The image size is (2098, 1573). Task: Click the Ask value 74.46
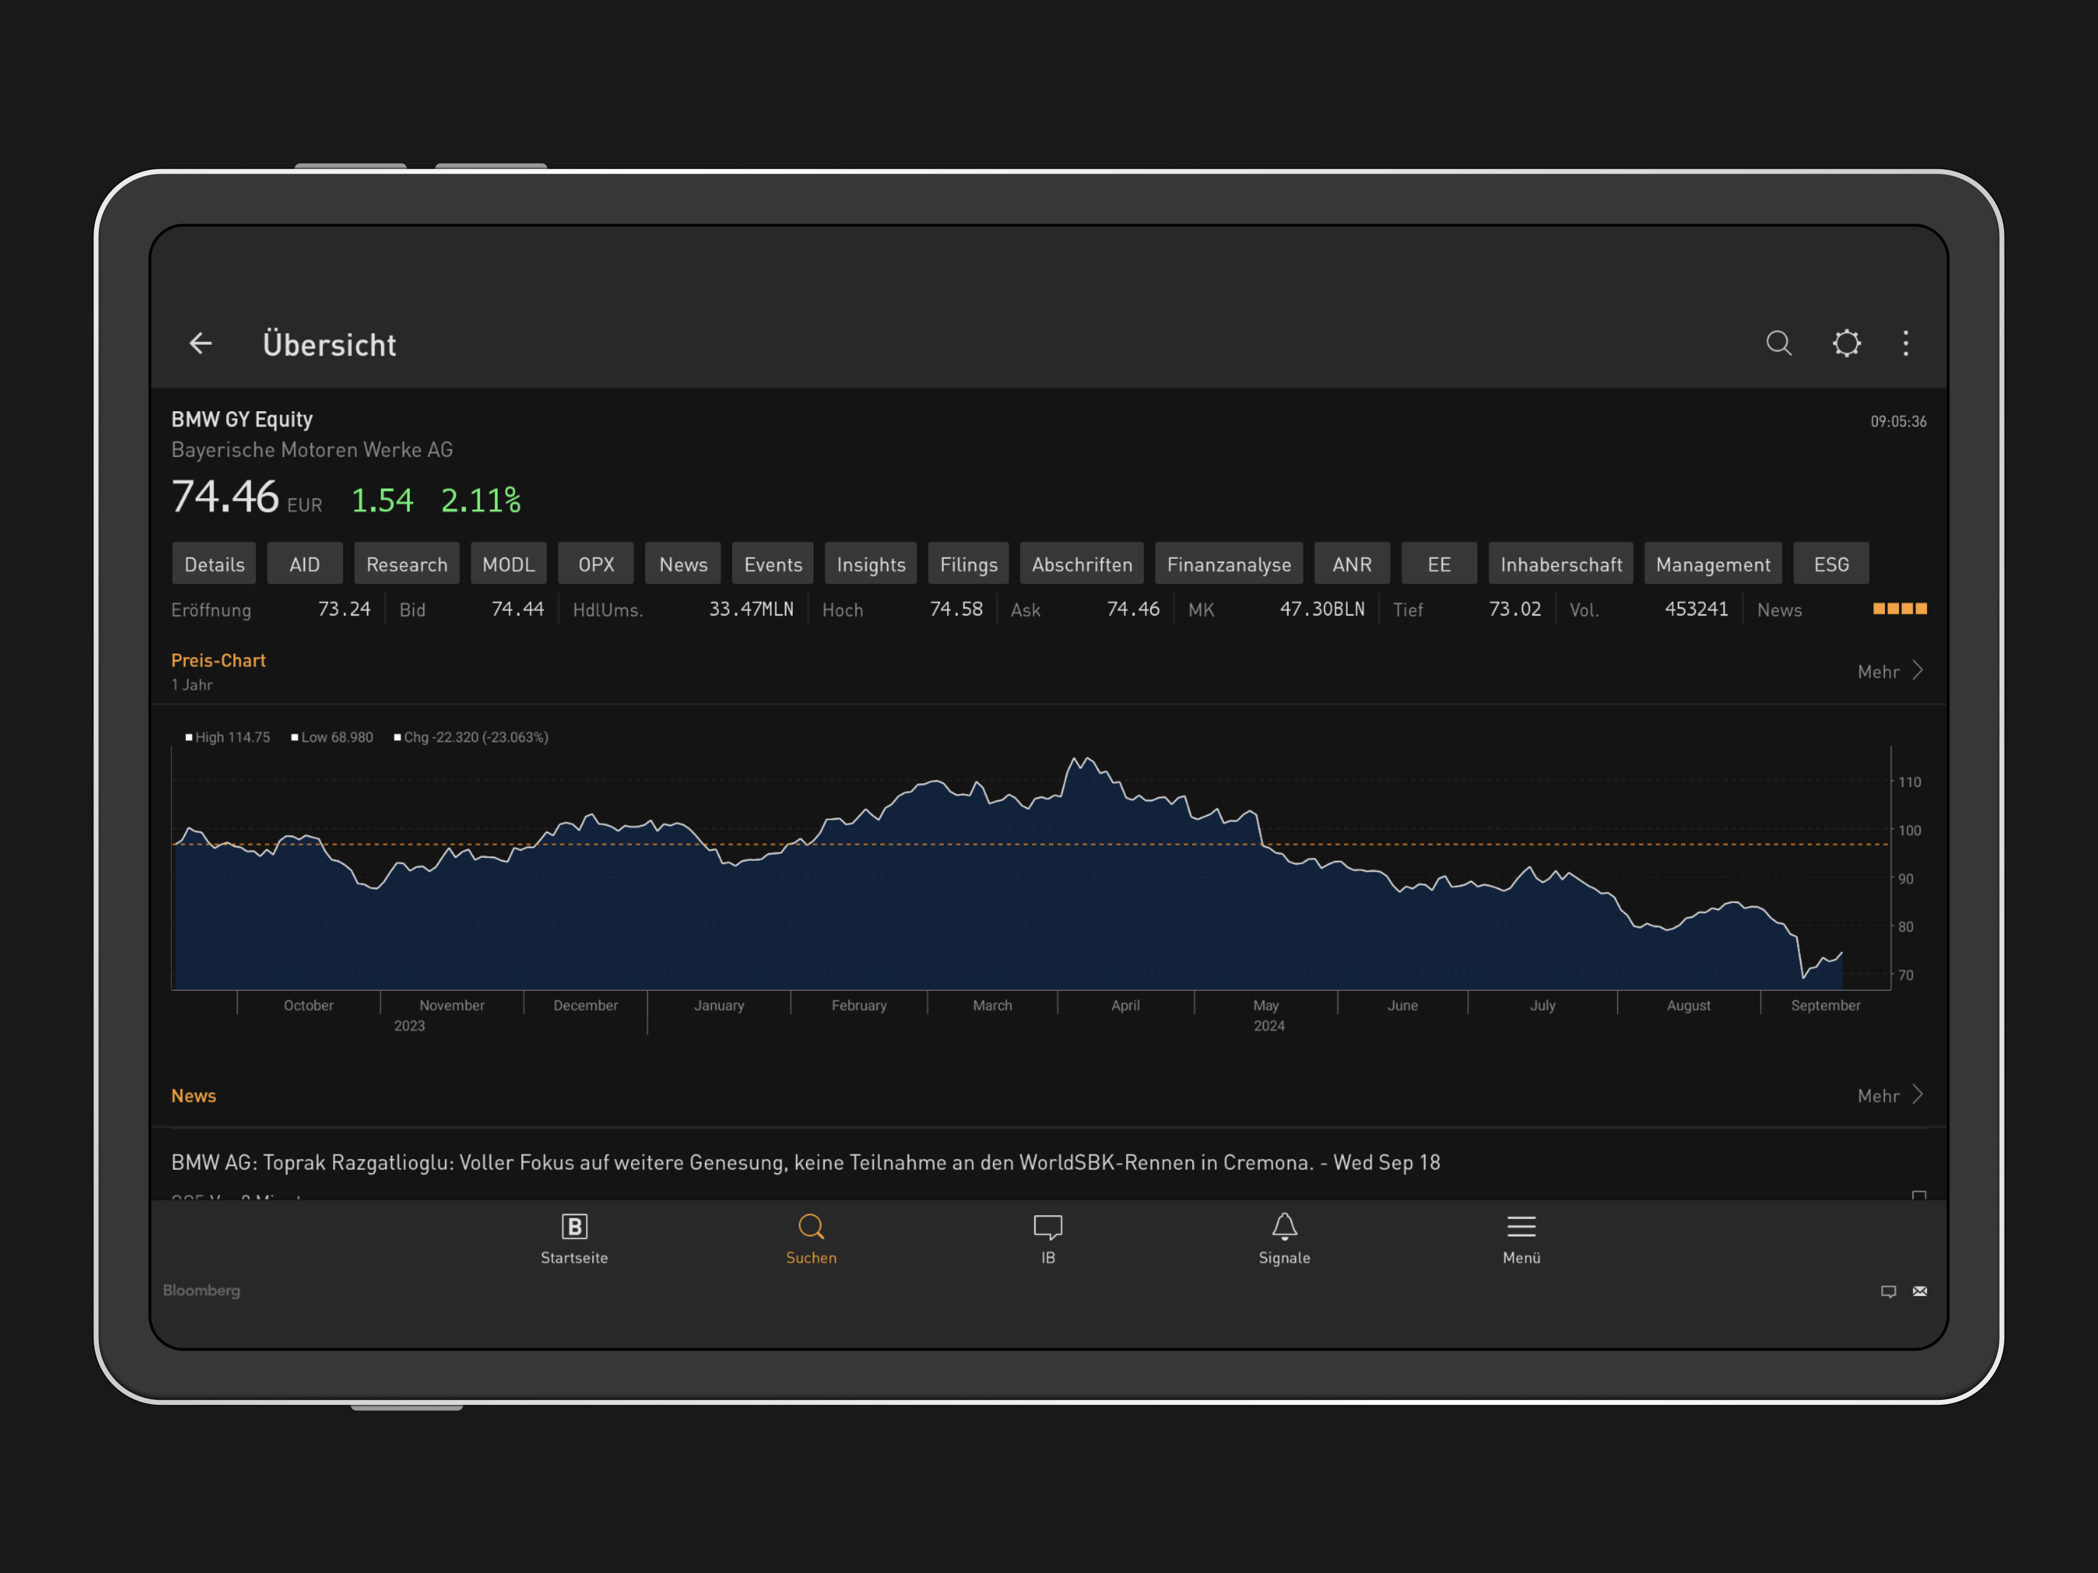click(x=1134, y=609)
